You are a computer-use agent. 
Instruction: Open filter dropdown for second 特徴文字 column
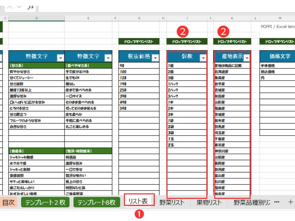click(x=108, y=58)
